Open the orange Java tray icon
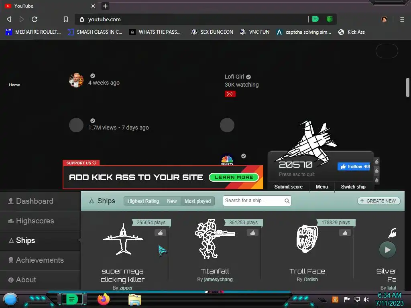This screenshot has height=308, width=411. [335, 299]
